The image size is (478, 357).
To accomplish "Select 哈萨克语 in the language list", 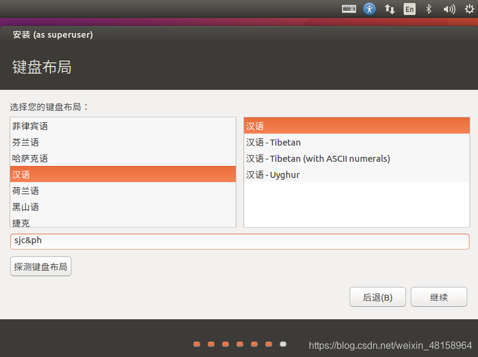I will click(123, 158).
